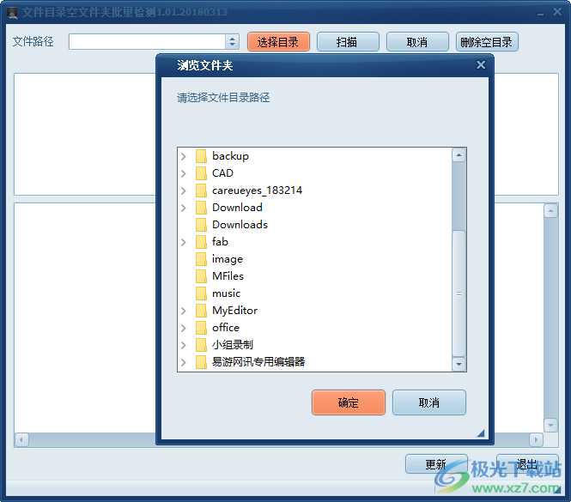
Task: Expand the Download folder tree node
Action: 184,208
